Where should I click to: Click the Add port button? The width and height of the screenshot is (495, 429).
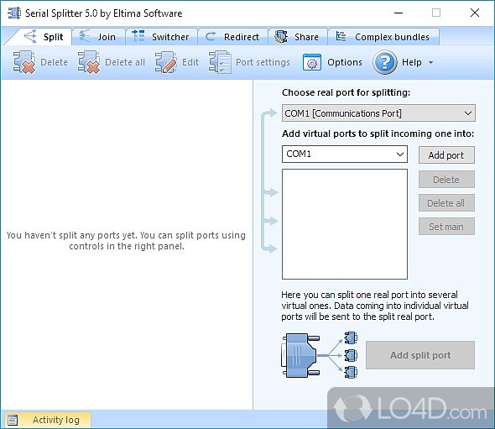(x=446, y=155)
